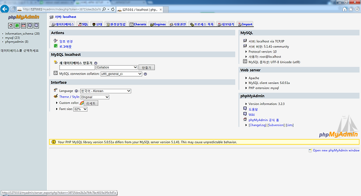Viewport: 361px width, 196px height.
Task: Open the help icon next to 새 데이터베이스 만들기
Action: [x=96, y=63]
